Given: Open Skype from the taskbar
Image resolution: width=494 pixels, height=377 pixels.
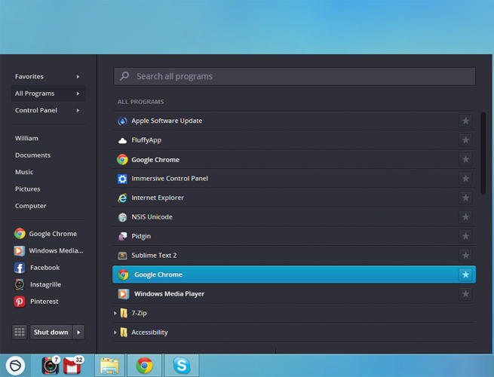Looking at the screenshot, I should (x=182, y=366).
